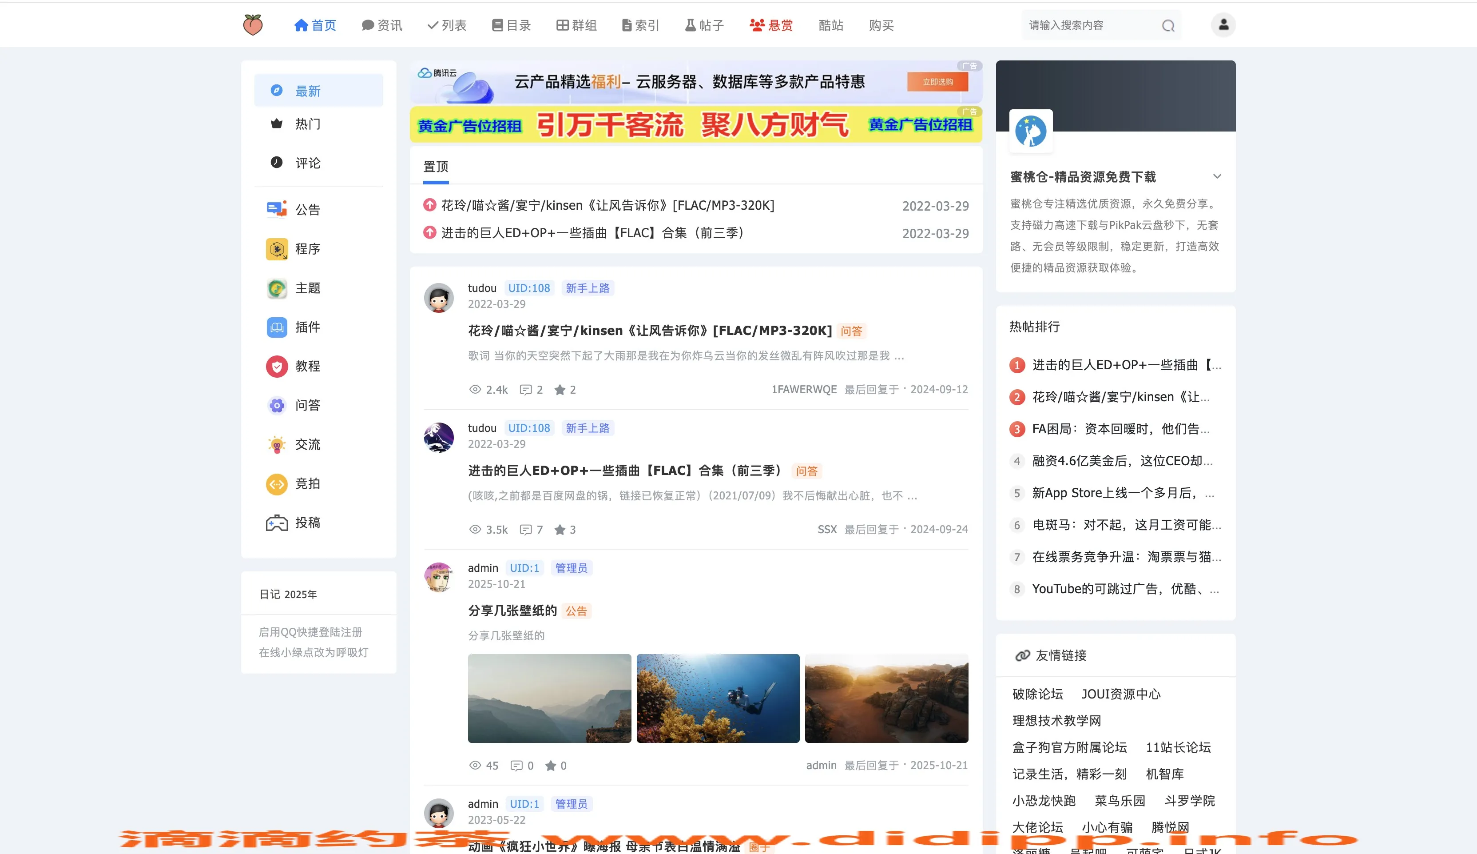The image size is (1477, 854).
Task: Open the 问答 Q&A gear icon
Action: pyautogui.click(x=276, y=405)
